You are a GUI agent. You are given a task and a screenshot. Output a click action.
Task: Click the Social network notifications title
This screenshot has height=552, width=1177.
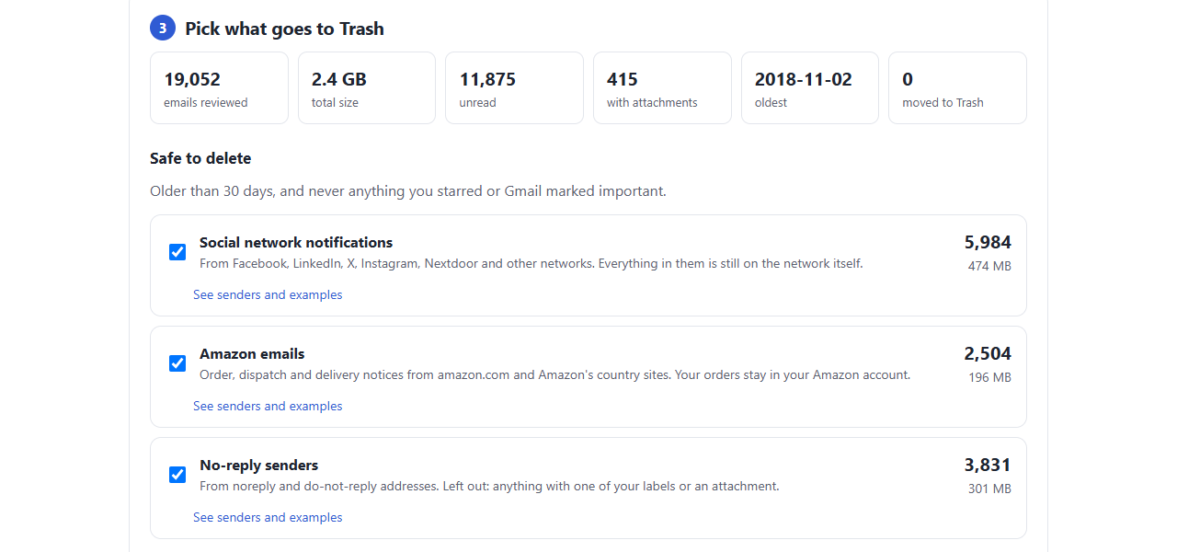point(296,243)
